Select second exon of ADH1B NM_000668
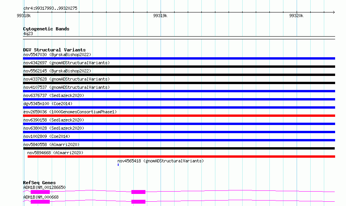Screen dimensions: 346x206 click(138, 202)
